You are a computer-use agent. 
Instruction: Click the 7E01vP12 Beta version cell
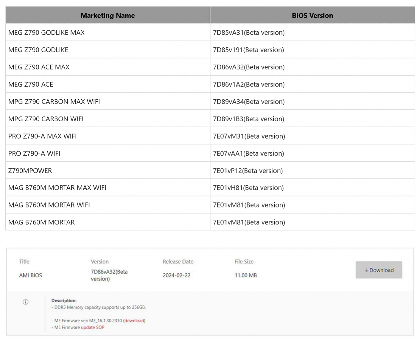click(x=312, y=170)
